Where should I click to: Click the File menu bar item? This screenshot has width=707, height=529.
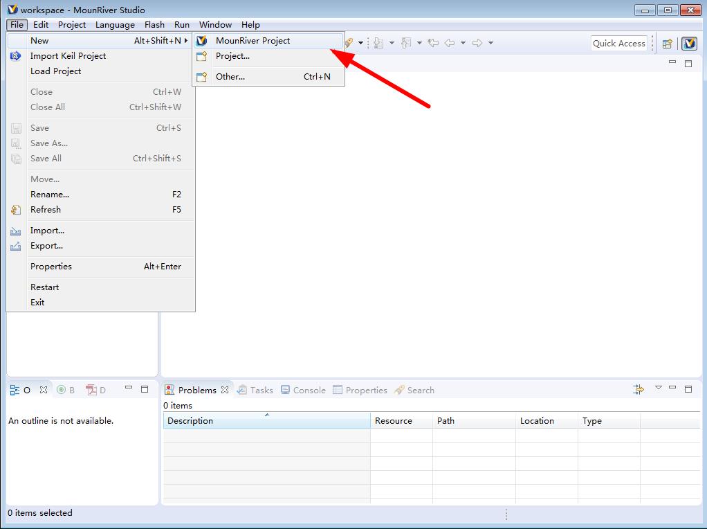[17, 25]
